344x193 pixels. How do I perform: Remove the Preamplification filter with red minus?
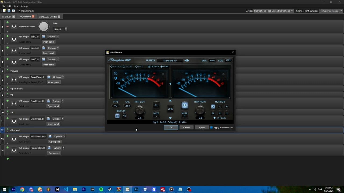[8, 27]
